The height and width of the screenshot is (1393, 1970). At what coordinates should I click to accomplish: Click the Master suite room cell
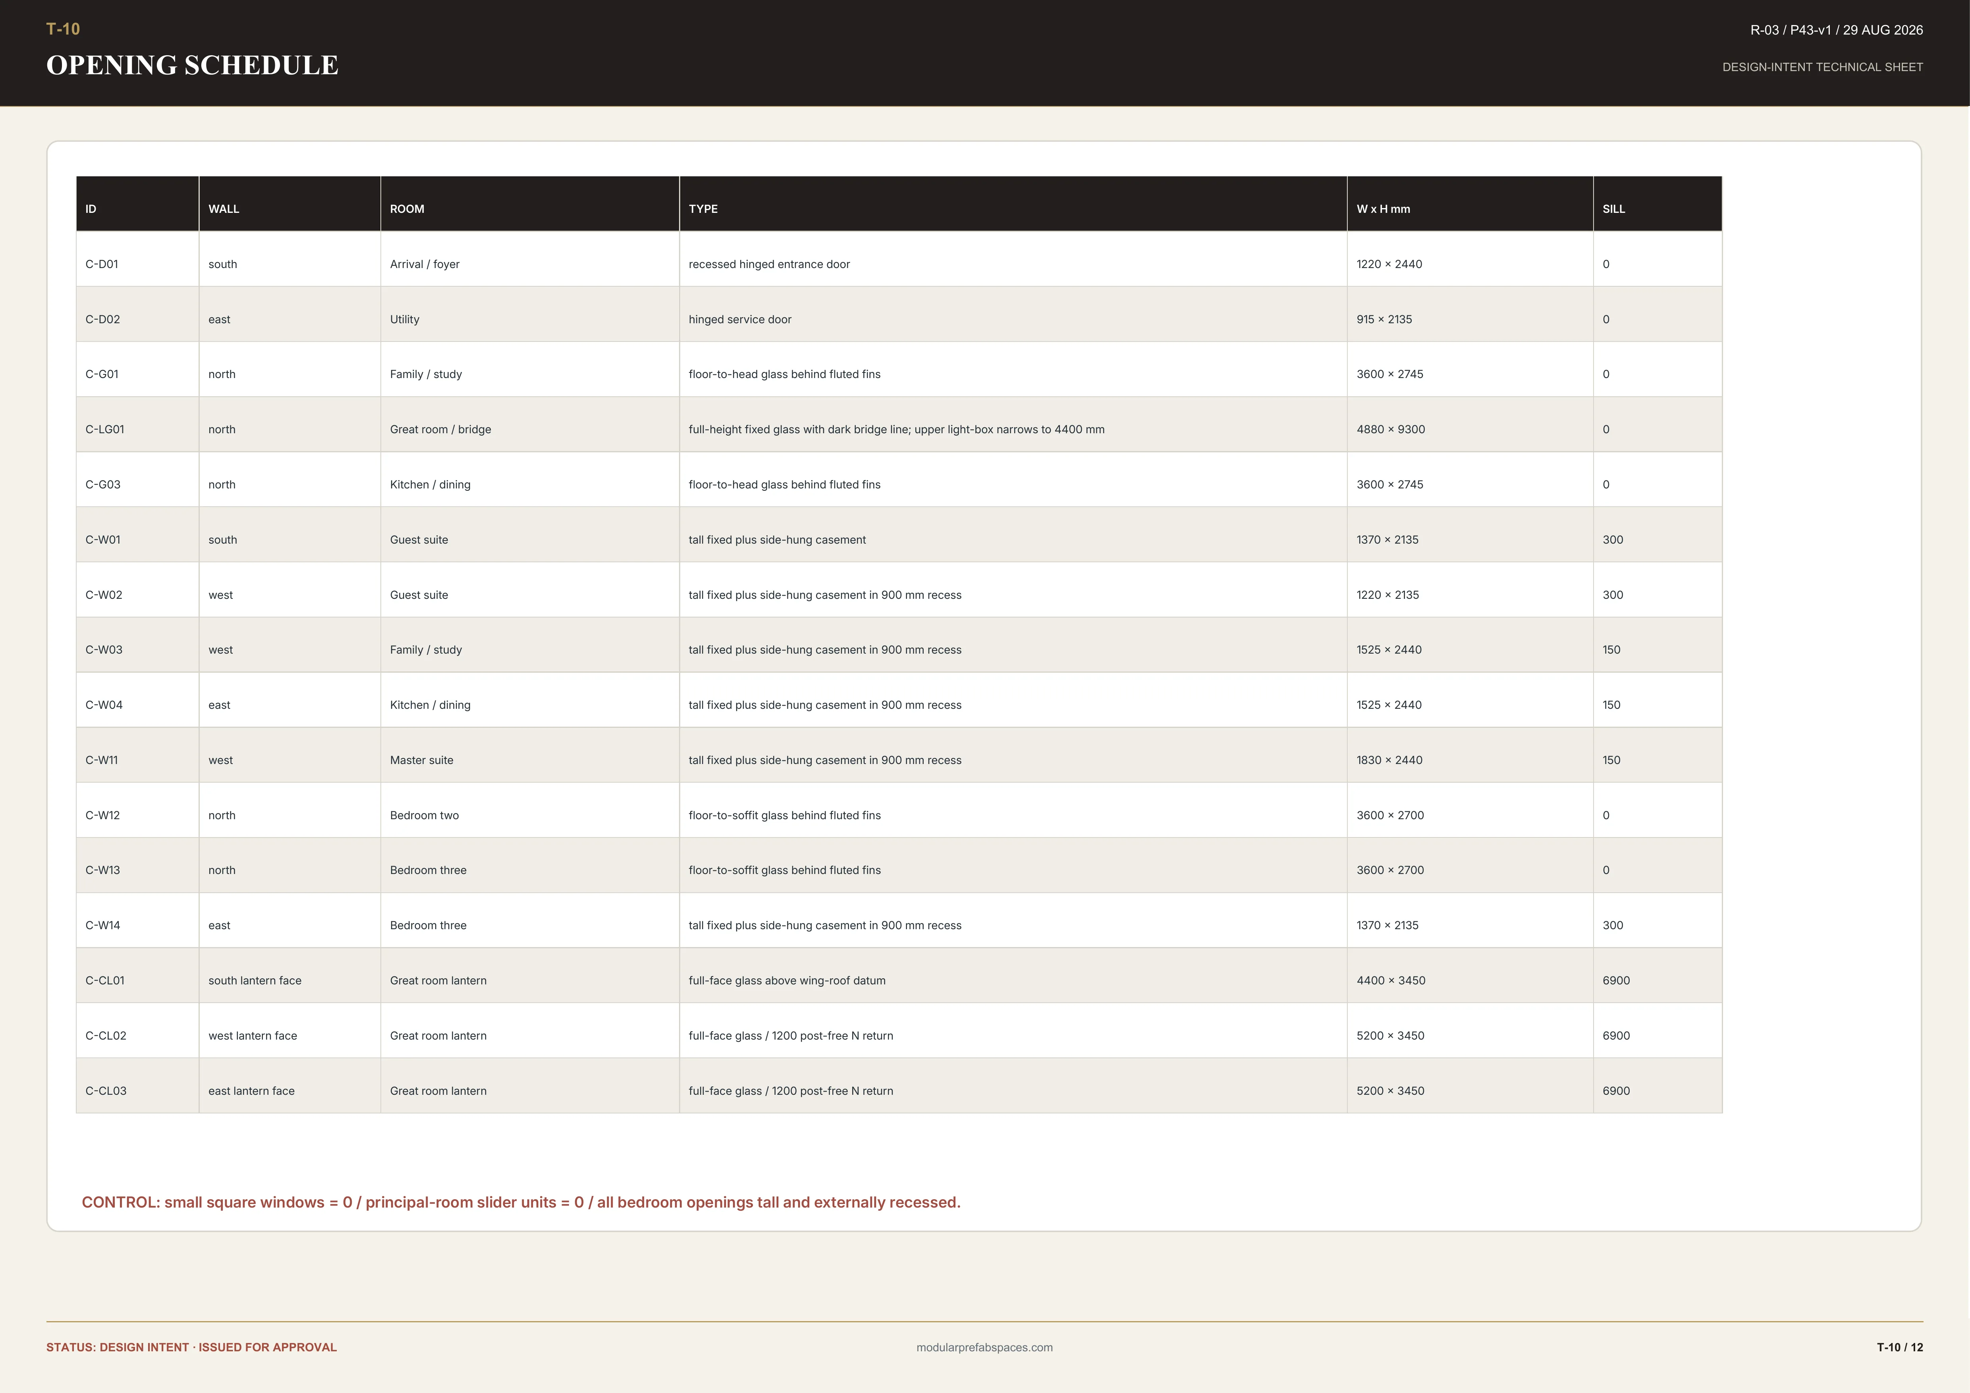pos(530,755)
